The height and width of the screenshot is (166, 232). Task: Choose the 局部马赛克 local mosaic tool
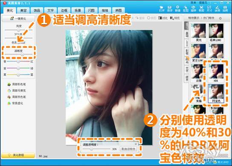point(17,91)
